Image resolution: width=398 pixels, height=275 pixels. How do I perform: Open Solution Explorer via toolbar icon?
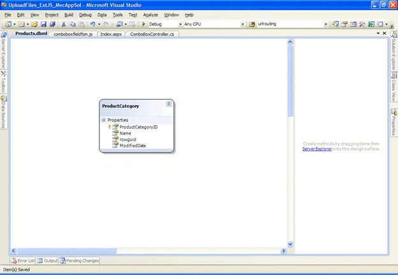point(335,24)
